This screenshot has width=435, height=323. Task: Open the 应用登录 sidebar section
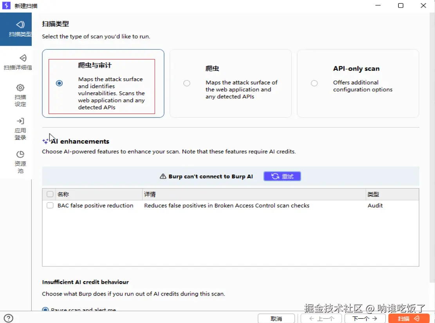tap(20, 129)
